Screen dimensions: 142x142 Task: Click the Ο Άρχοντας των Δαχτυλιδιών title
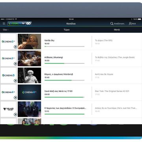pyautogui.click(x=65, y=108)
